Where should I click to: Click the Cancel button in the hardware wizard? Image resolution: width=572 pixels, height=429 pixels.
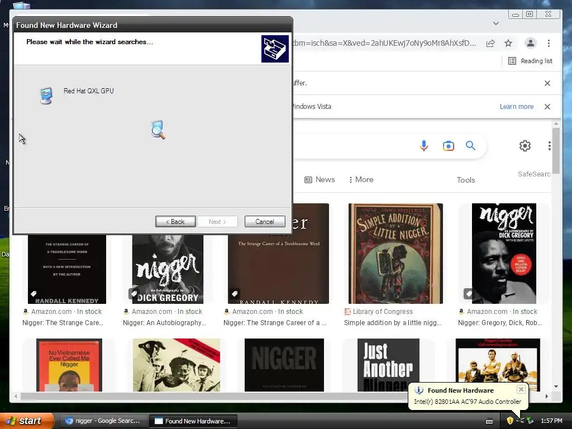tap(265, 221)
